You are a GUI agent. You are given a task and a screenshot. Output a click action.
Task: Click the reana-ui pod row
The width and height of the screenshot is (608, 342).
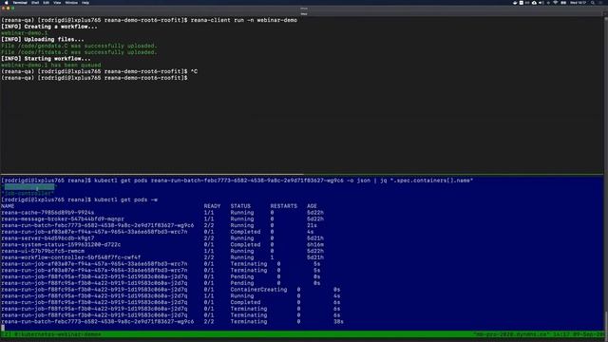pyautogui.click(x=162, y=251)
